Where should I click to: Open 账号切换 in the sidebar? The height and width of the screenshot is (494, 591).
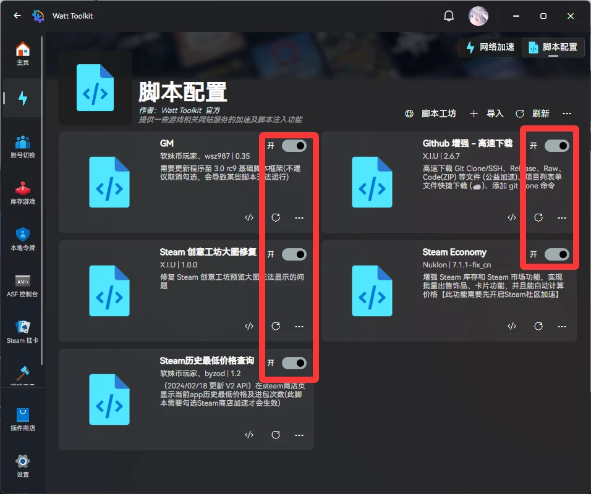(23, 146)
